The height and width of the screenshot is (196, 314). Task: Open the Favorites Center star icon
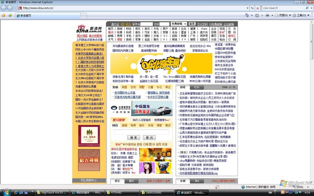(x=4, y=16)
